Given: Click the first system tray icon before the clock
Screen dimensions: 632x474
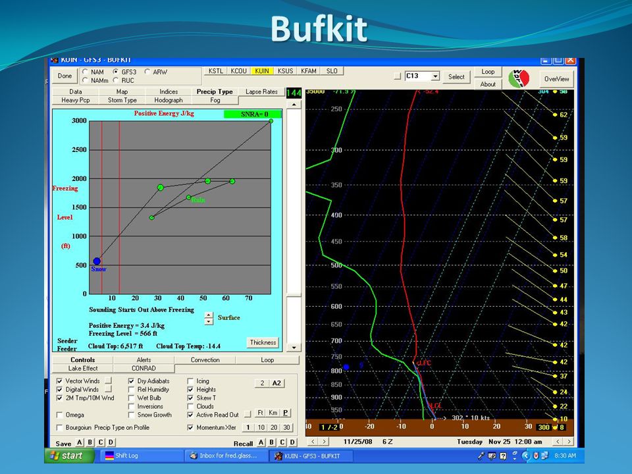Looking at the screenshot, I should click(481, 456).
